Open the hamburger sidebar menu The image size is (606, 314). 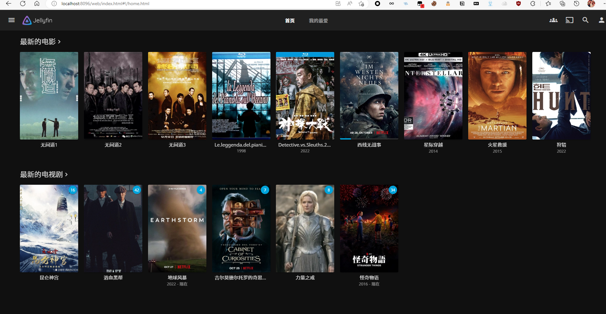tap(12, 20)
